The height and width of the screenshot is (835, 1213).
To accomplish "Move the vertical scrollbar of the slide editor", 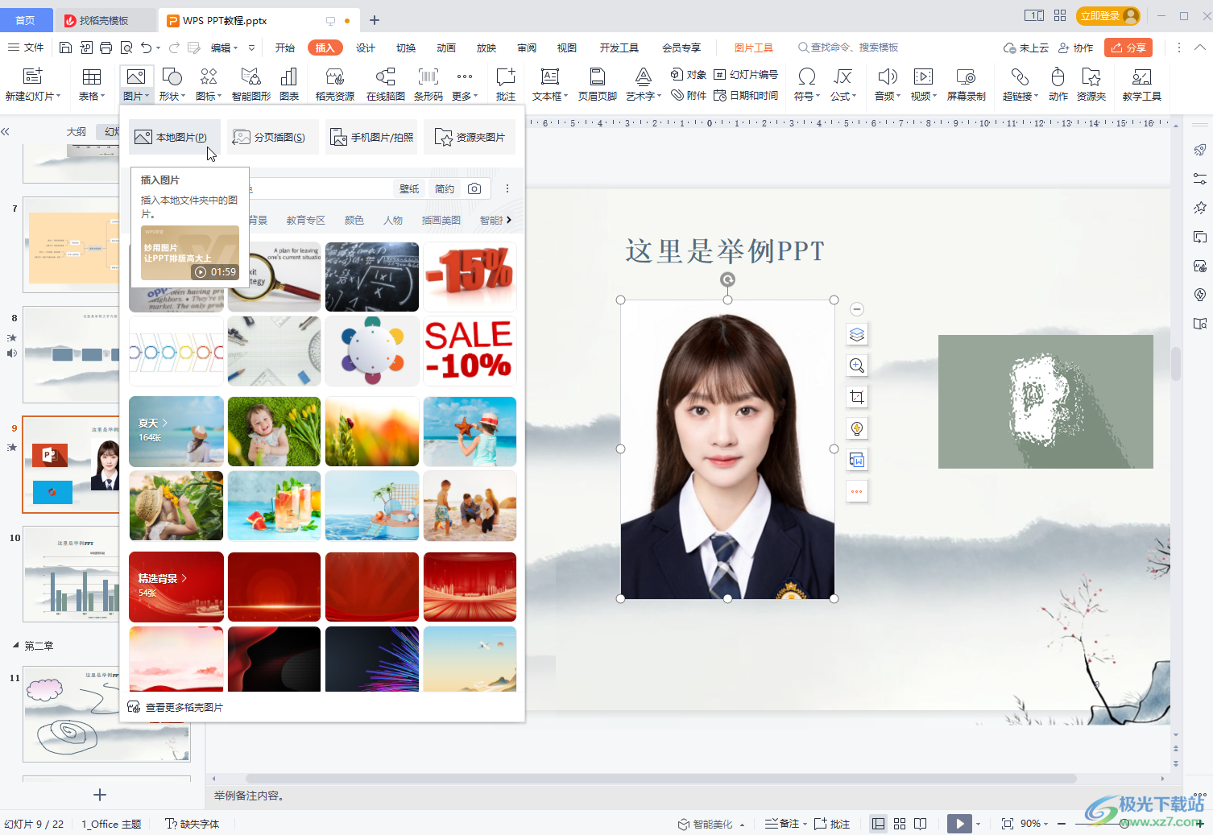I will [x=1176, y=364].
